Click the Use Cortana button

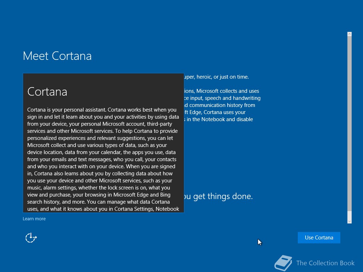click(x=319, y=238)
